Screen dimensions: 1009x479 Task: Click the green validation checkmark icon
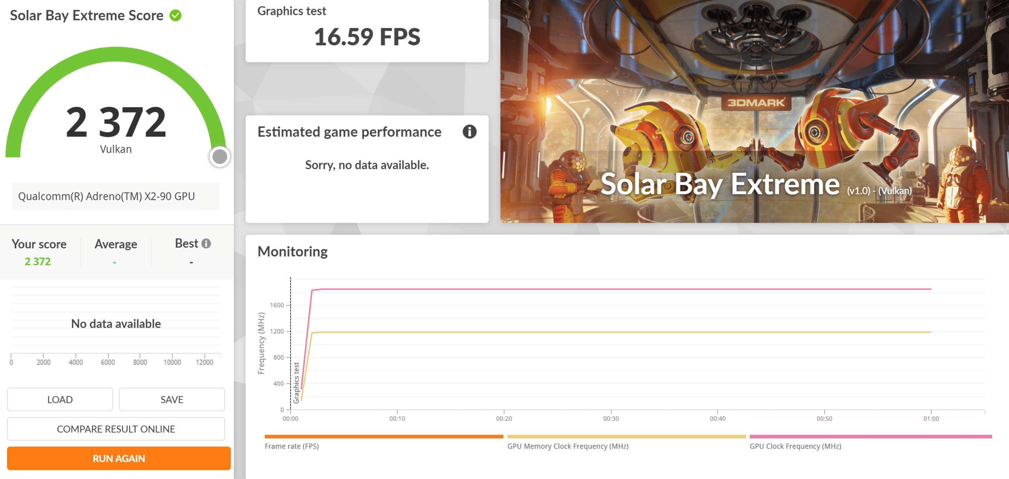tap(175, 15)
